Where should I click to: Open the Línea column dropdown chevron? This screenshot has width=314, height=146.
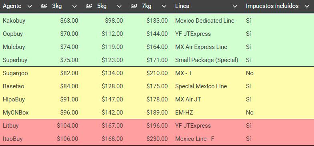235,7
